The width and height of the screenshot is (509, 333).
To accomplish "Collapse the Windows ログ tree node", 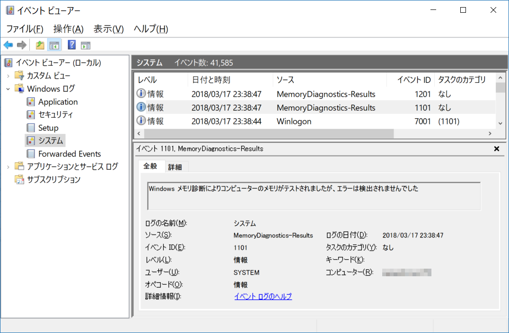I will tap(8, 88).
